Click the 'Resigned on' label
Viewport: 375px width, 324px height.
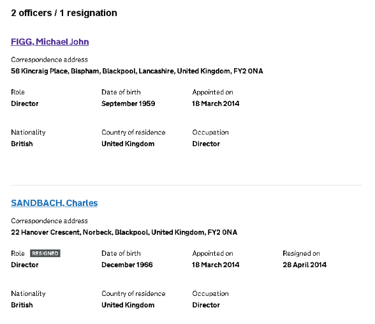coord(301,253)
